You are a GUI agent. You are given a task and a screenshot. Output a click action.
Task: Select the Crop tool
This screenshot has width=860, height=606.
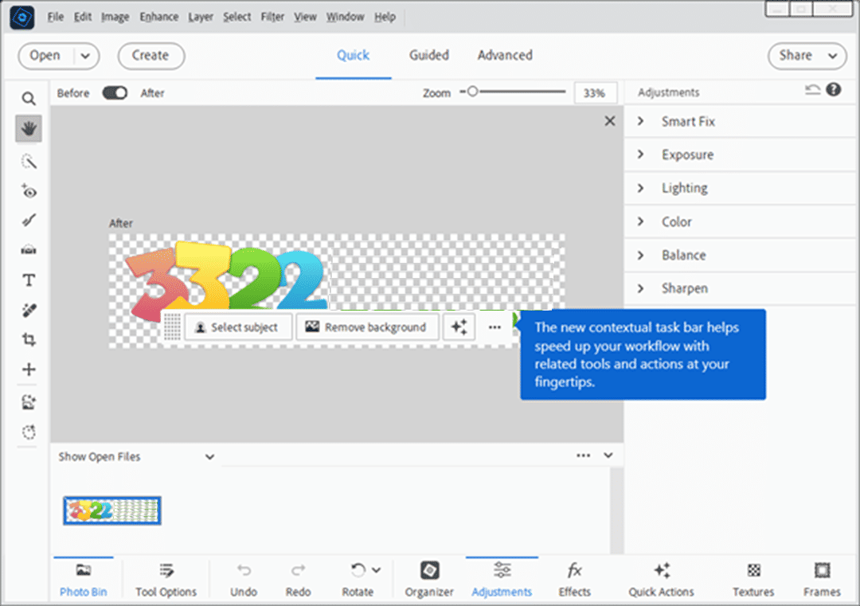click(x=29, y=340)
